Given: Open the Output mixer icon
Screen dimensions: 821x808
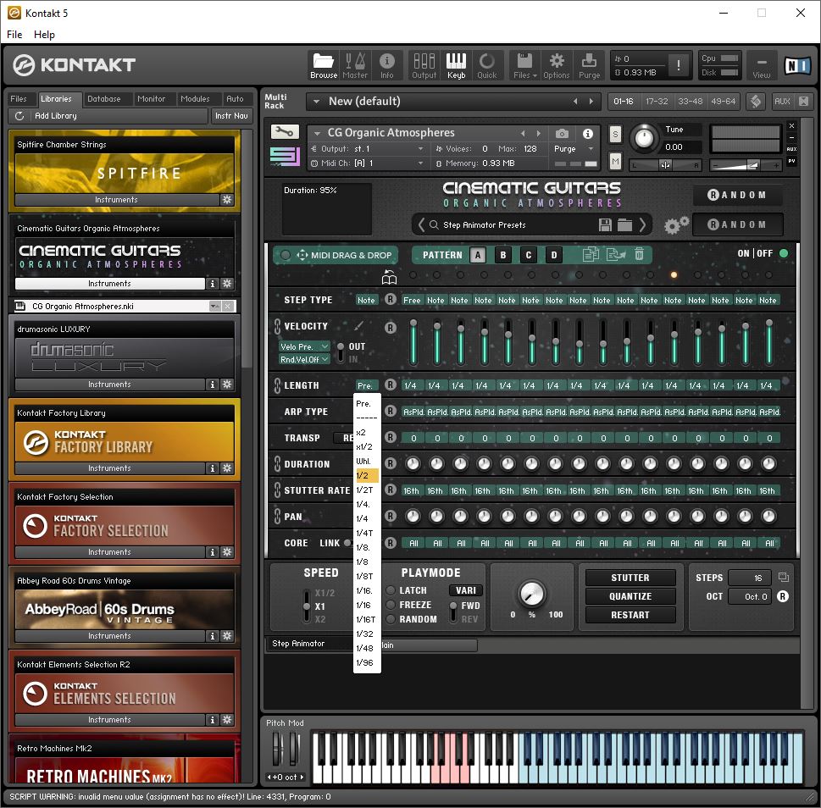Looking at the screenshot, I should (x=424, y=65).
